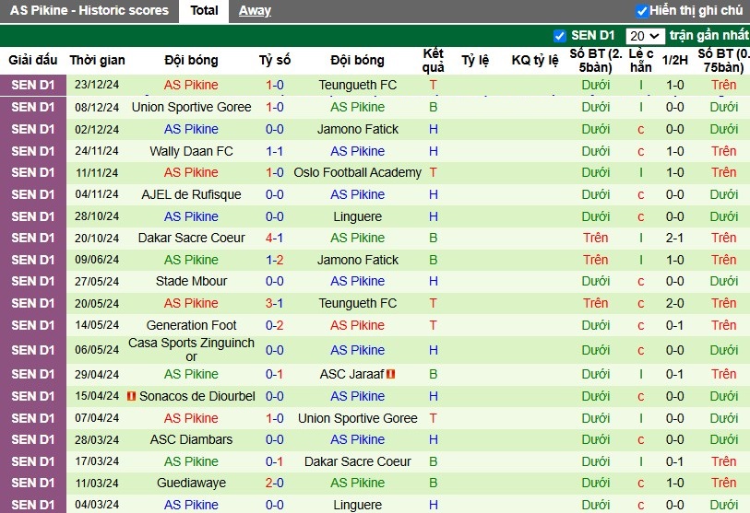
Task: Select the Wally Daan FC team link
Action: 191,151
